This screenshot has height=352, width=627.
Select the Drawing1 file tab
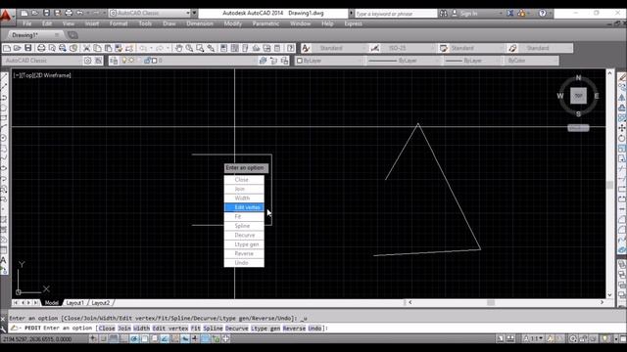point(35,35)
